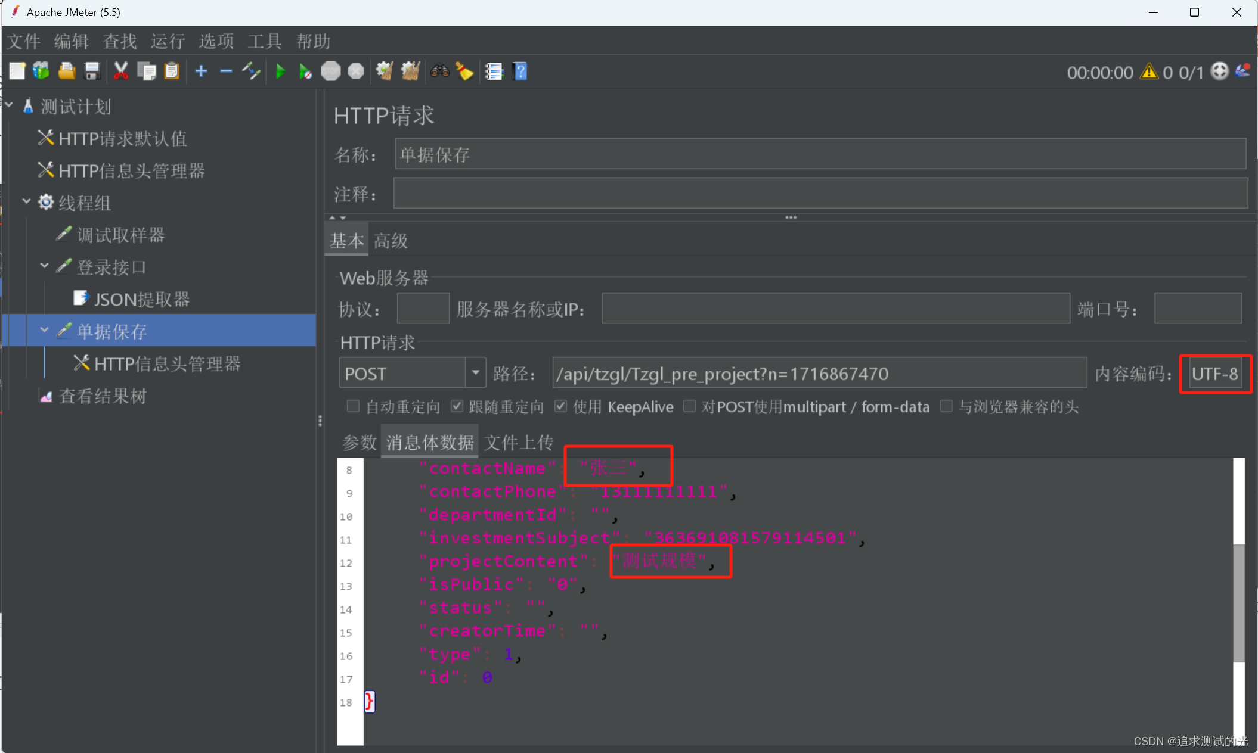This screenshot has width=1258, height=753.
Task: Click the Toggle enable/disable icon
Action: click(251, 71)
